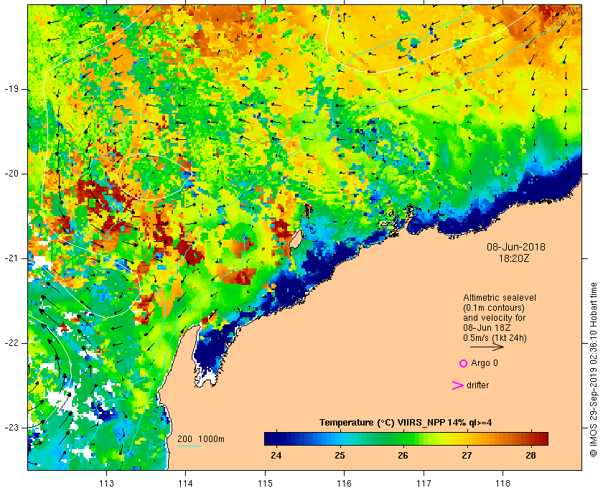Click latitude axis label -19

click(x=11, y=89)
